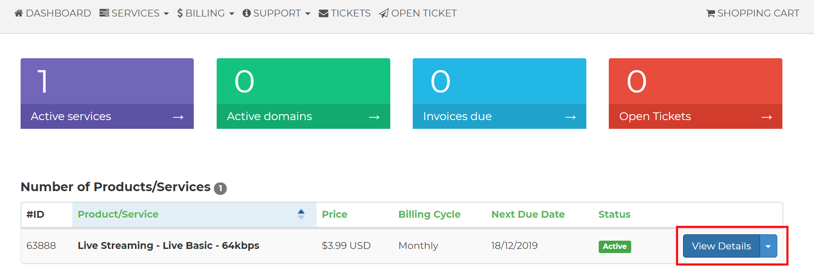
Task: Click arrow icon on Invoices due card
Action: (570, 117)
